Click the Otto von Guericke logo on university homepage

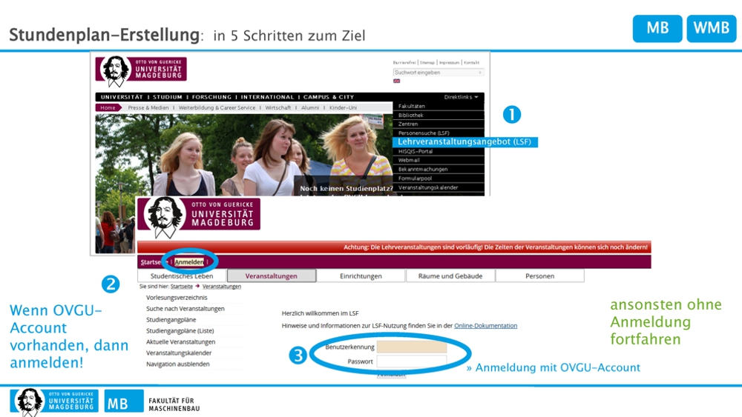(141, 71)
